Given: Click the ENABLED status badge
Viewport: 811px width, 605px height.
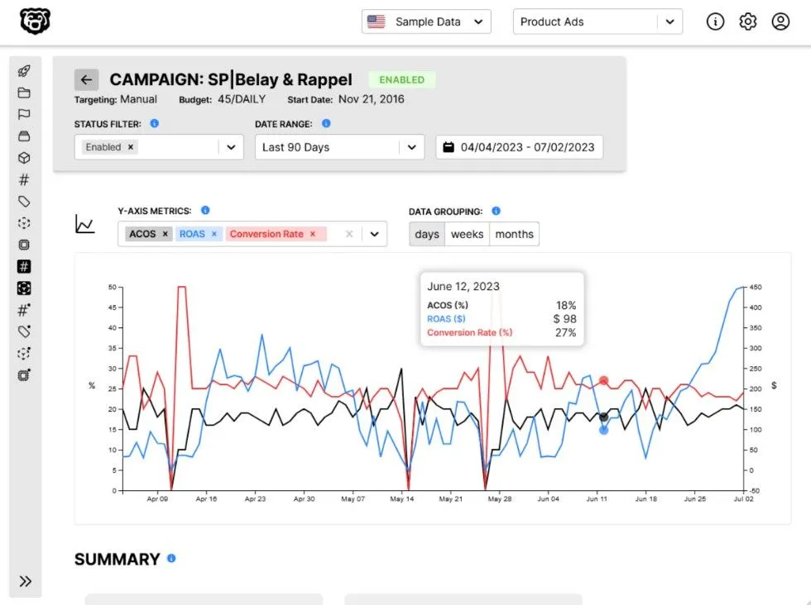Looking at the screenshot, I should coord(402,79).
